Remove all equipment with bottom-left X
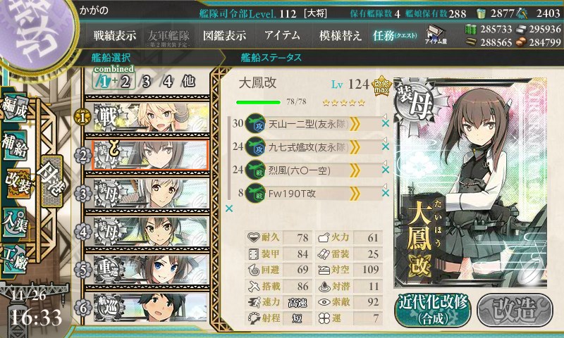 228,208
